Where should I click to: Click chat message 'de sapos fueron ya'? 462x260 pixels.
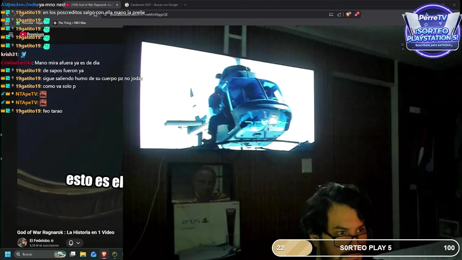(63, 71)
